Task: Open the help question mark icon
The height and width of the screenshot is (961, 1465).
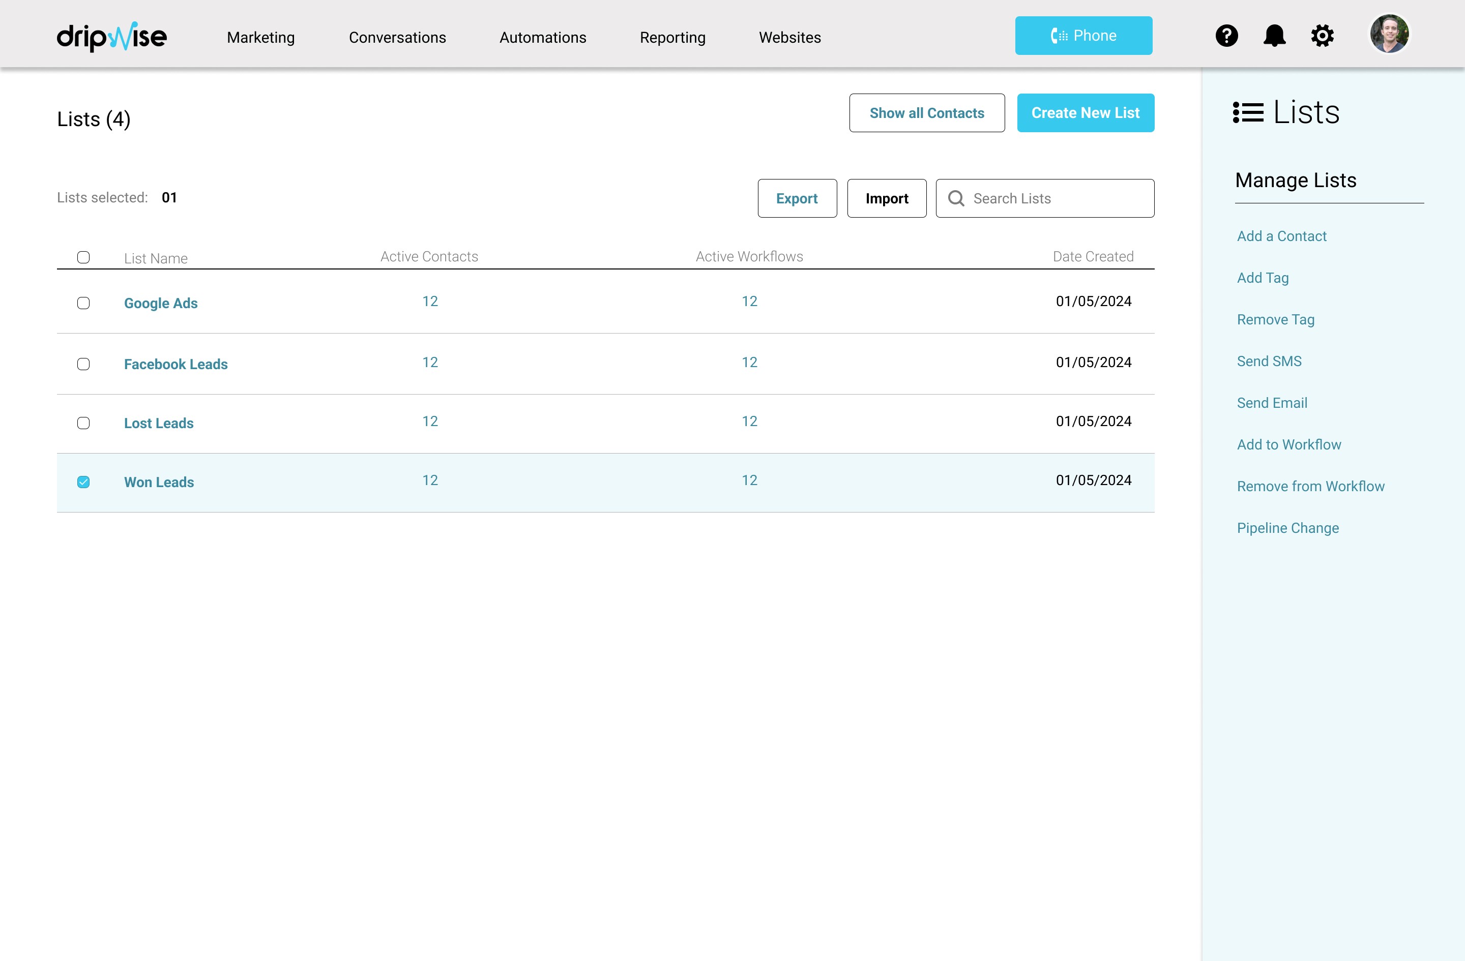Action: pyautogui.click(x=1226, y=36)
